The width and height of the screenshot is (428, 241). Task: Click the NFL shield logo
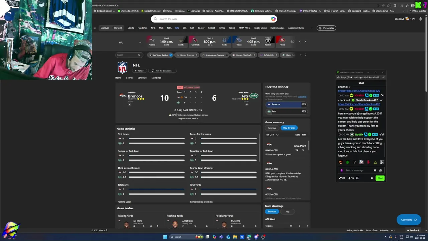click(122, 67)
